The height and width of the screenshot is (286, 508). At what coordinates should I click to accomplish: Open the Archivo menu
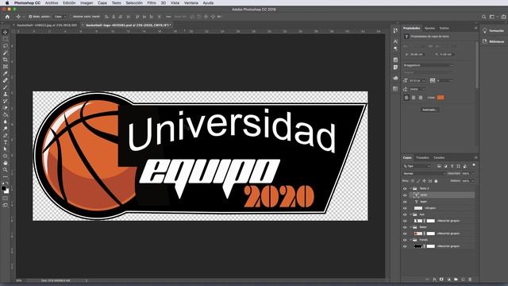52,3
